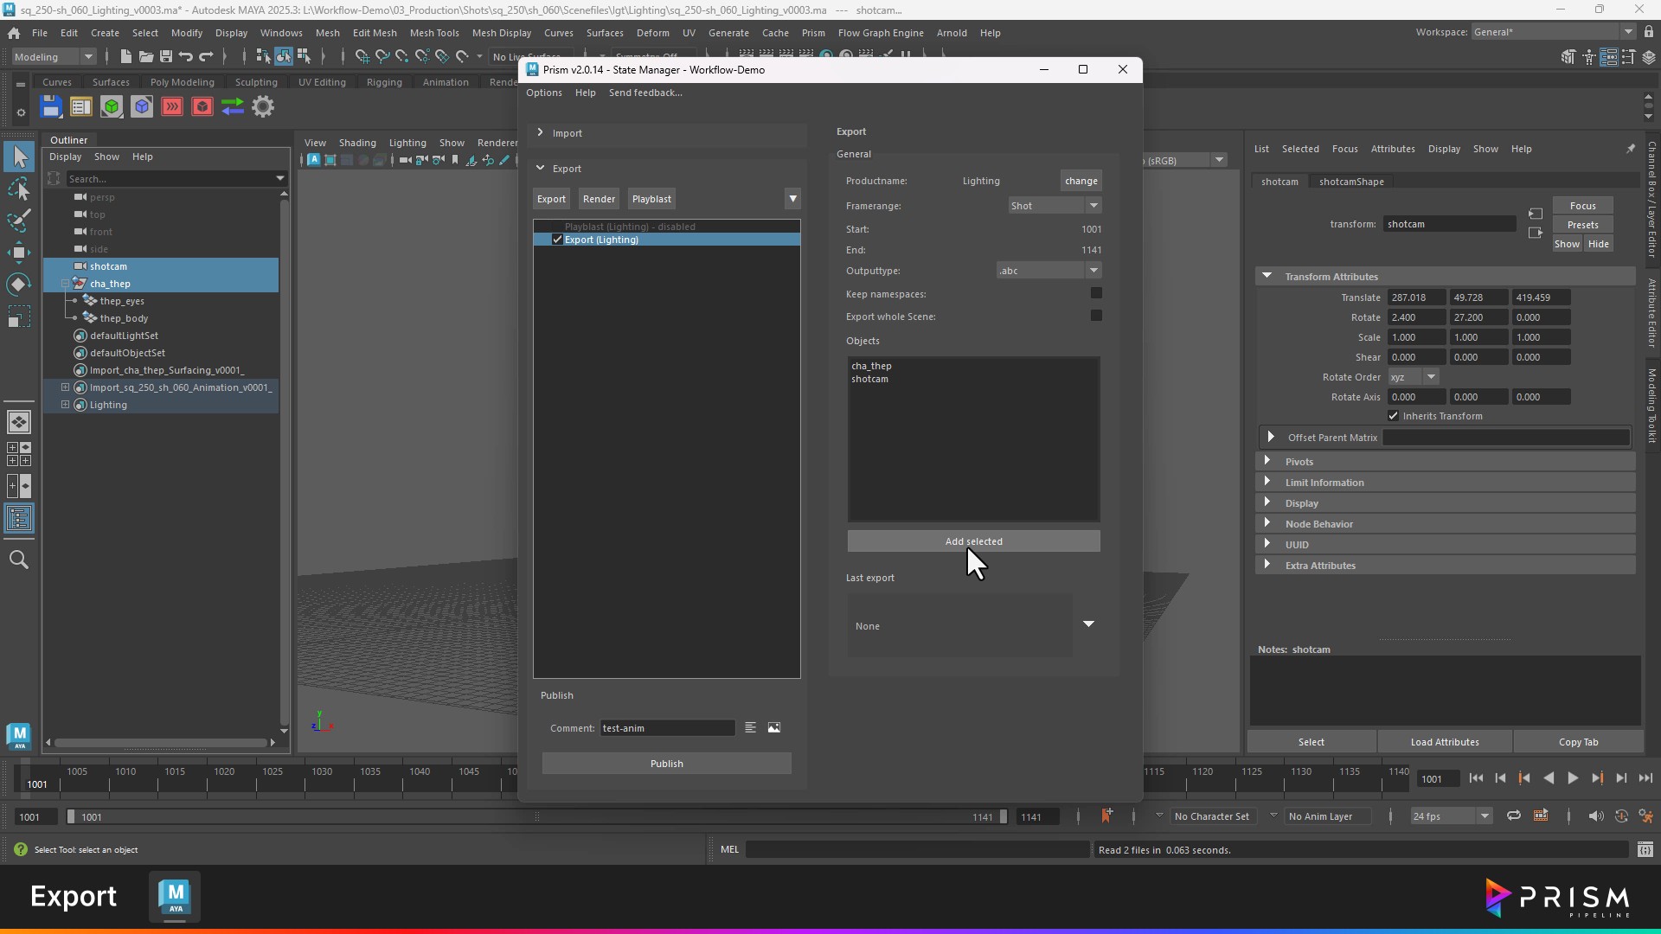The image size is (1661, 934).
Task: Select the Move tool in toolbox
Action: pyautogui.click(x=19, y=253)
